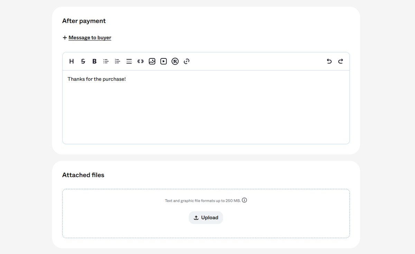The image size is (415, 254).
Task: Redo the last undone edit
Action: pyautogui.click(x=341, y=62)
